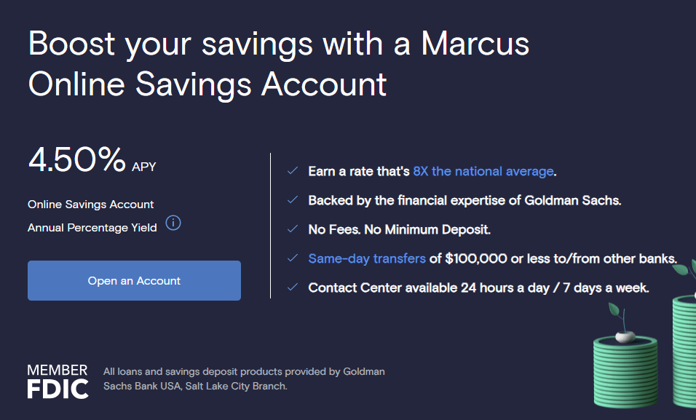The height and width of the screenshot is (420, 696).
Task: Click the 4.50% rate figure
Action: click(x=76, y=161)
